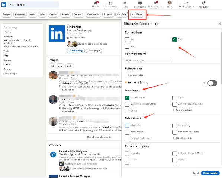Click in the Add a connection field

pyautogui.click(x=147, y=60)
